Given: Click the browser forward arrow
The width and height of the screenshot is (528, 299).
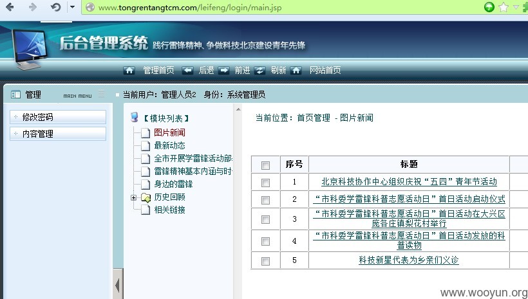Looking at the screenshot, I should [x=33, y=7].
